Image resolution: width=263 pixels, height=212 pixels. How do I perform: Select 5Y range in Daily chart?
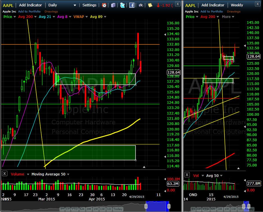62,209
